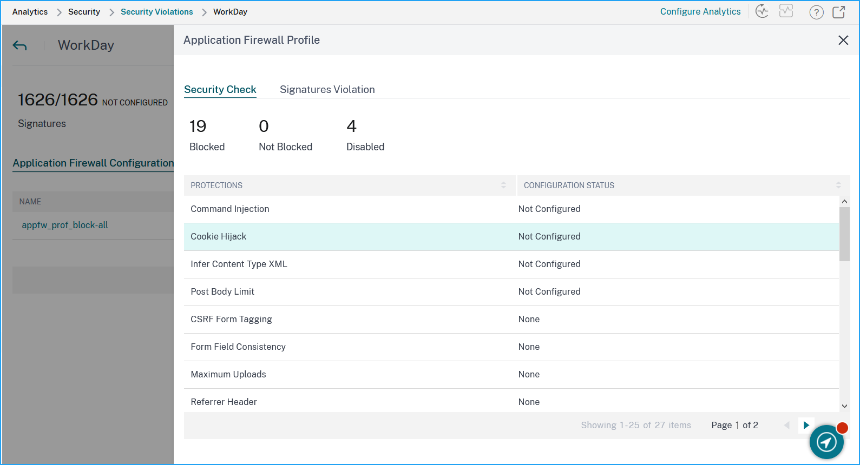Click the Infer Content Type XML row

click(x=511, y=264)
